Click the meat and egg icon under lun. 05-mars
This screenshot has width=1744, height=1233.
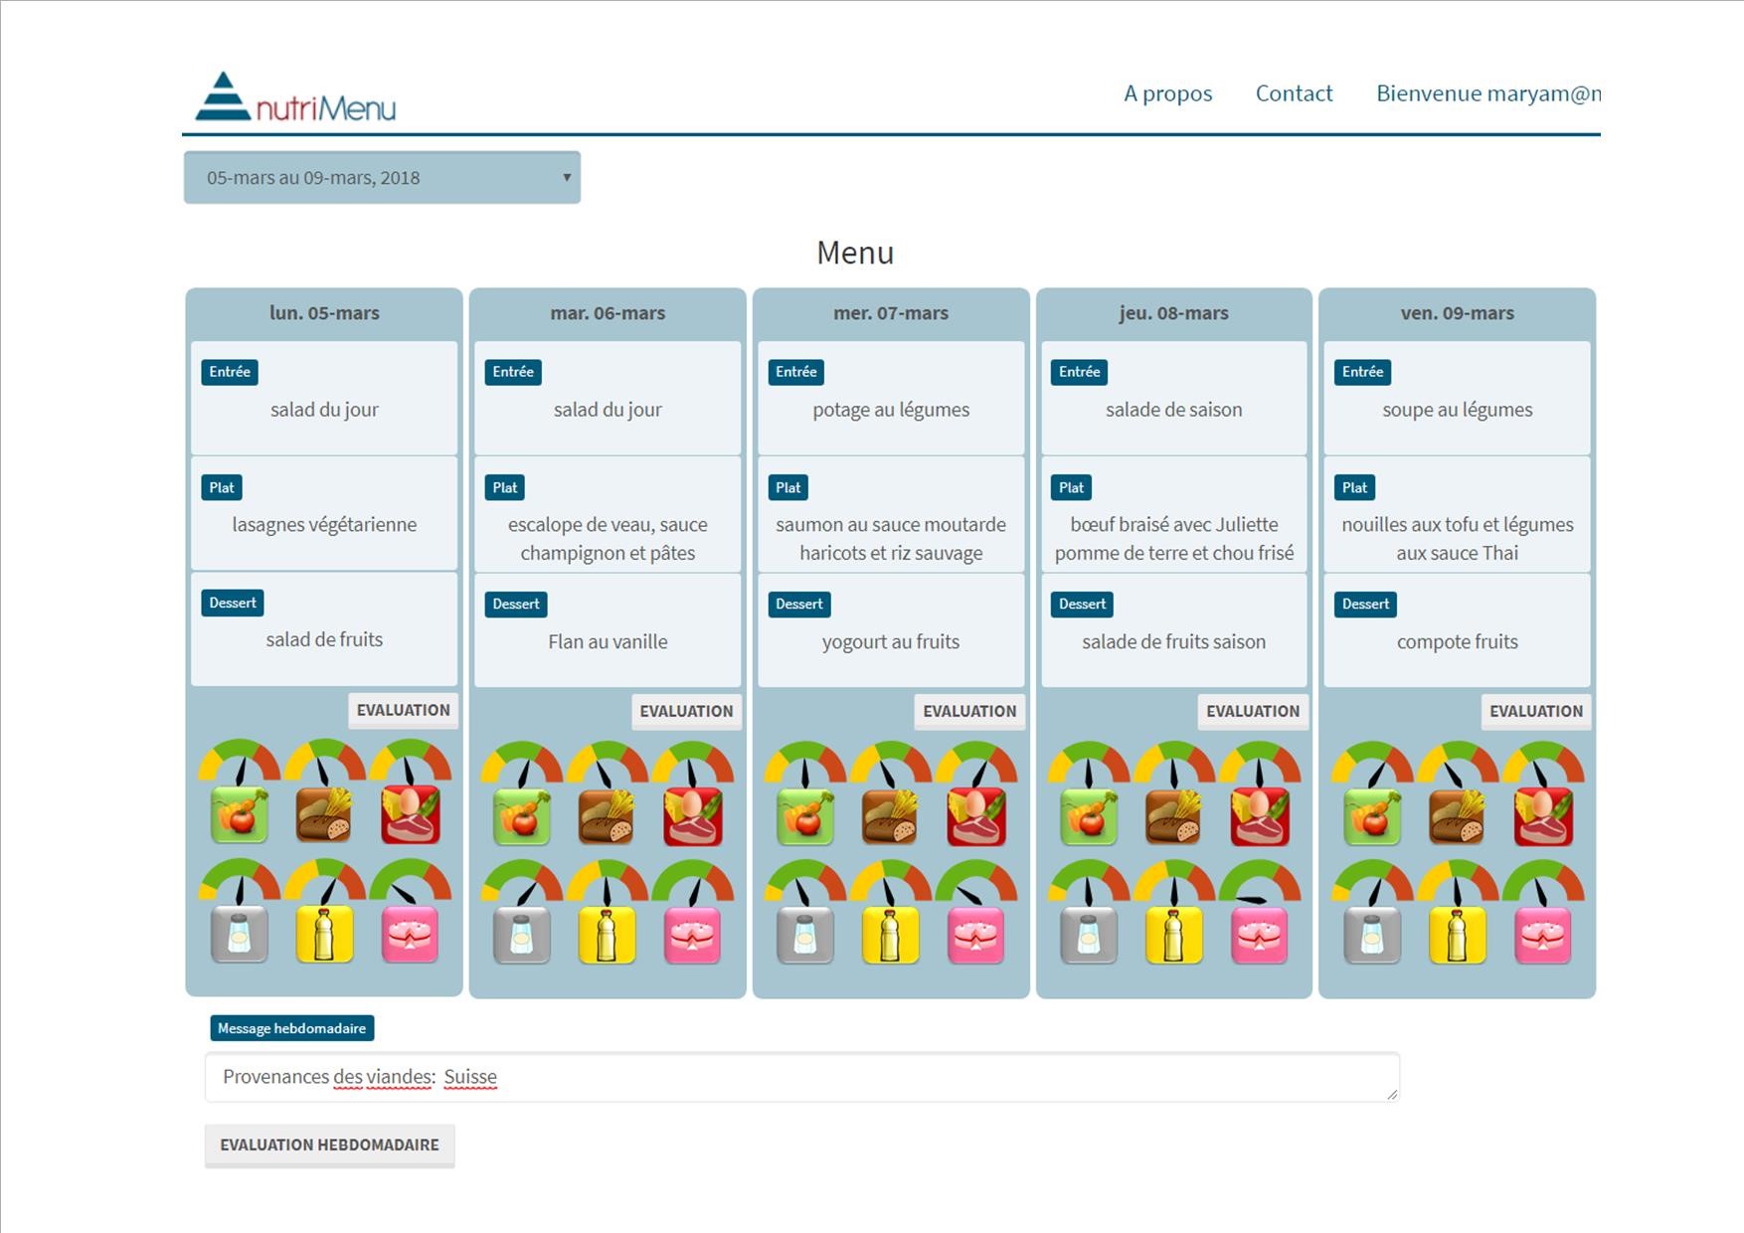point(411,814)
